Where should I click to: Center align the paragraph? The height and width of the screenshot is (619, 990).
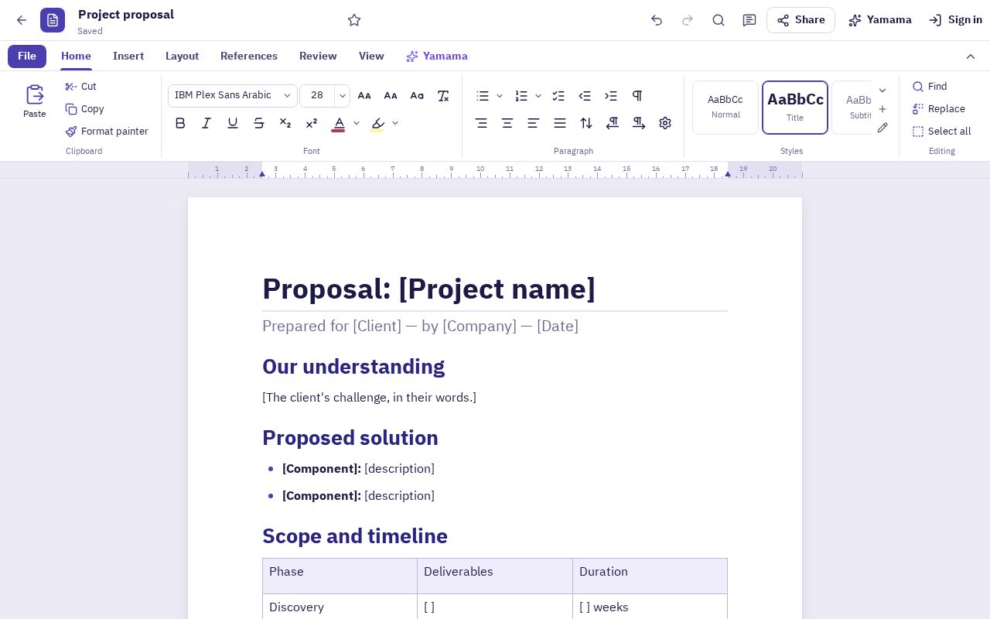tap(507, 123)
